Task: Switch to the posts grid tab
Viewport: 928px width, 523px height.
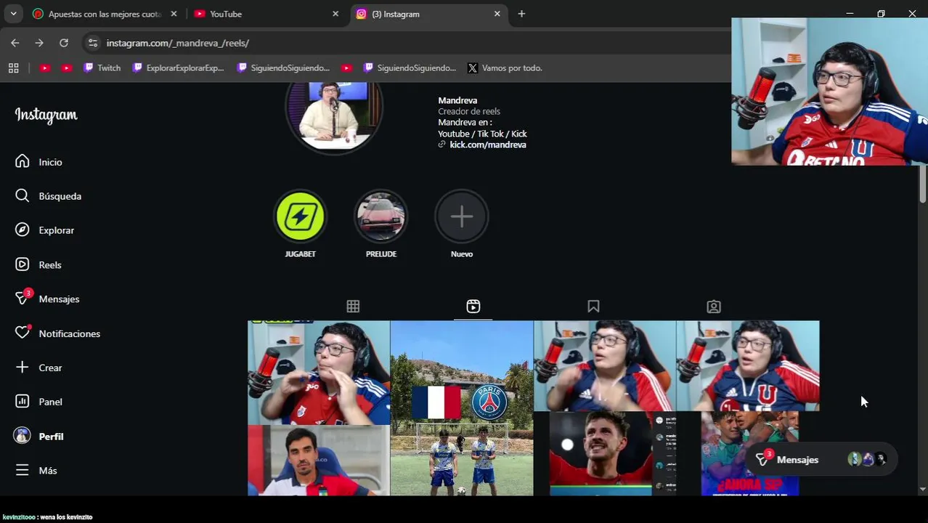Action: pyautogui.click(x=353, y=307)
